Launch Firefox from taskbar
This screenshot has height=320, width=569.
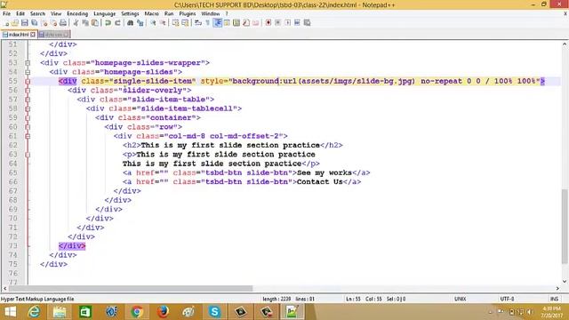pyautogui.click(x=163, y=312)
